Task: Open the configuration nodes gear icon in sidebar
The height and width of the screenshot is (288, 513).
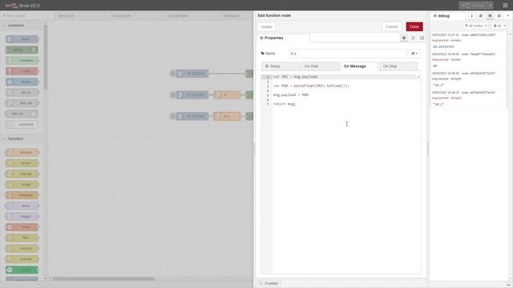Action: [x=499, y=16]
